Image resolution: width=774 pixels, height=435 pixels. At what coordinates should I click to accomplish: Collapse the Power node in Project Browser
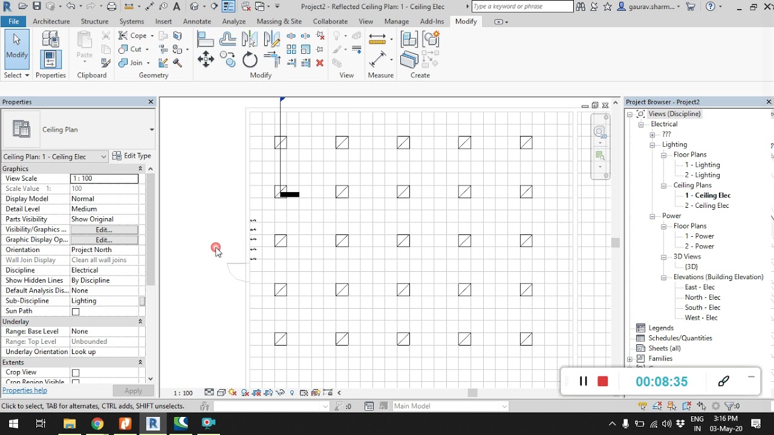click(652, 216)
